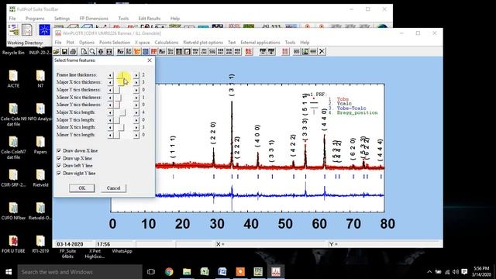Click Cancel in Select frame features dialog

tap(114, 188)
